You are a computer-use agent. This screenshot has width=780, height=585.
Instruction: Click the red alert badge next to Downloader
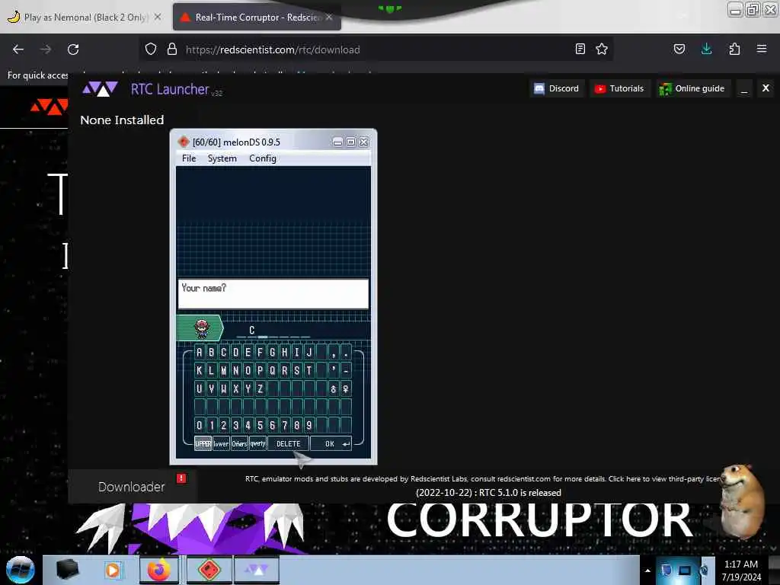181,478
